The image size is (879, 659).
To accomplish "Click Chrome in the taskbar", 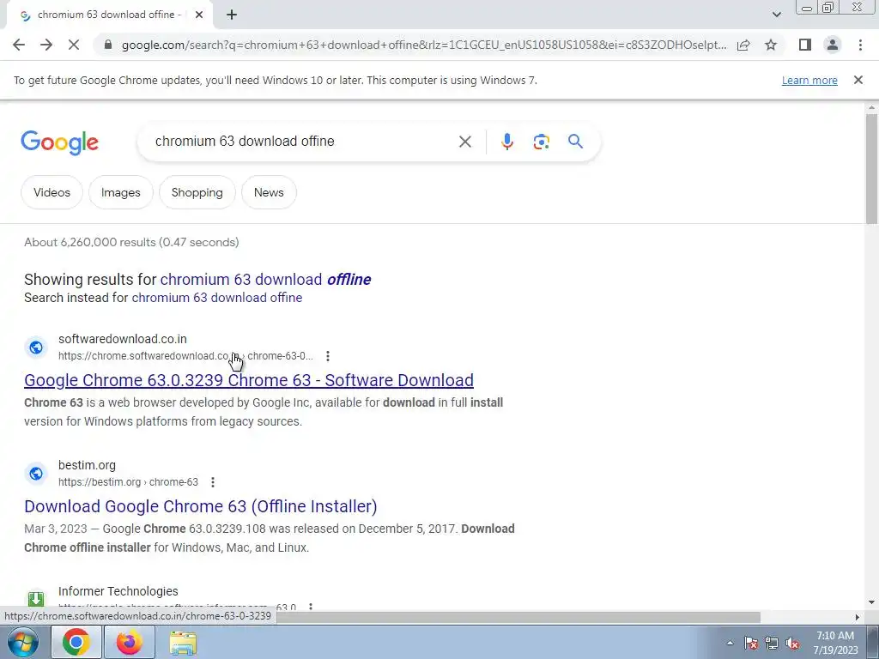I will tap(76, 642).
